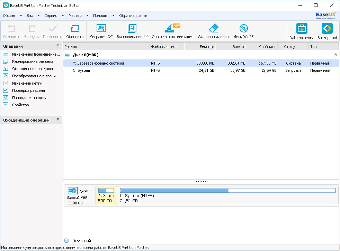Open dropdown arrow next to Помощь
Screen dimensions: 340x251
click(113, 16)
